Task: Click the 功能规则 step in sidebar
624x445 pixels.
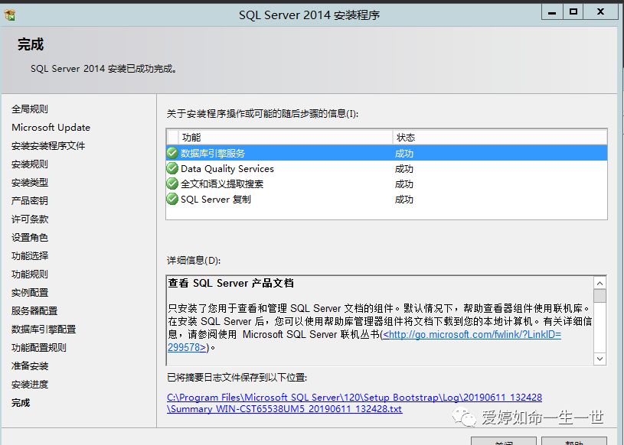Action: tap(30, 274)
